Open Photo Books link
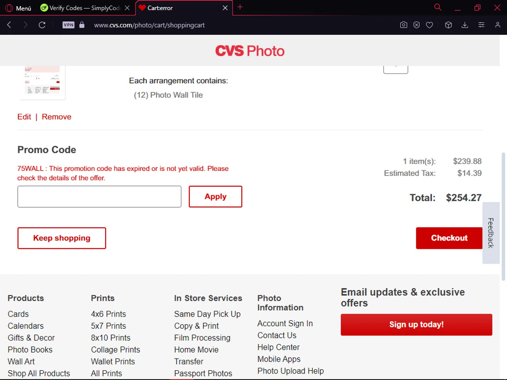This screenshot has height=380, width=507. click(x=30, y=350)
